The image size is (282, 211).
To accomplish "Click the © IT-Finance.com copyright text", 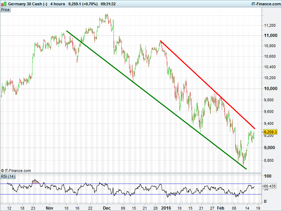I will 16,171.
